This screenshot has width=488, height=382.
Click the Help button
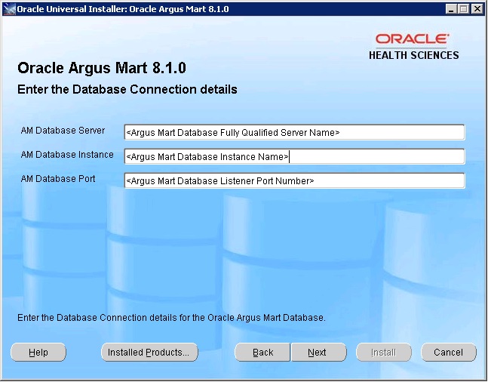point(38,352)
